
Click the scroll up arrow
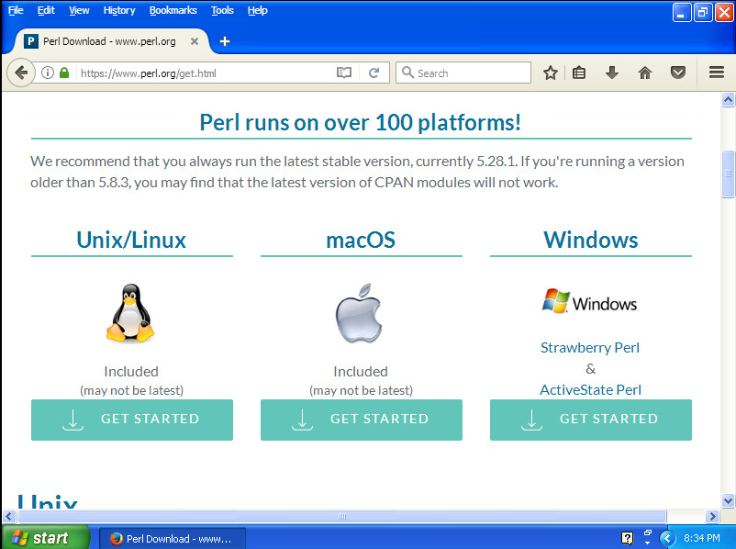[728, 99]
